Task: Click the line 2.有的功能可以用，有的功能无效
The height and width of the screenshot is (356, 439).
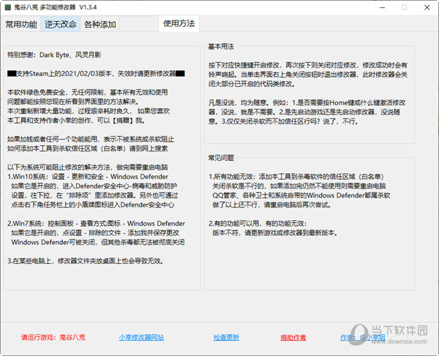Action: click(258, 224)
